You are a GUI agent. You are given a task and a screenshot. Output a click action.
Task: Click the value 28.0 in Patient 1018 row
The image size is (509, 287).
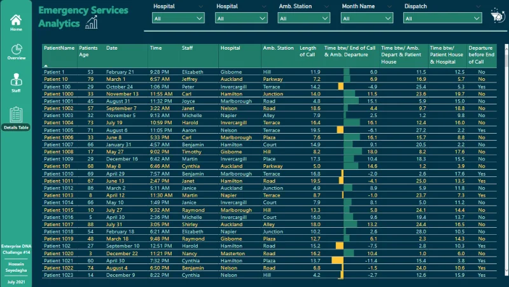point(421,232)
